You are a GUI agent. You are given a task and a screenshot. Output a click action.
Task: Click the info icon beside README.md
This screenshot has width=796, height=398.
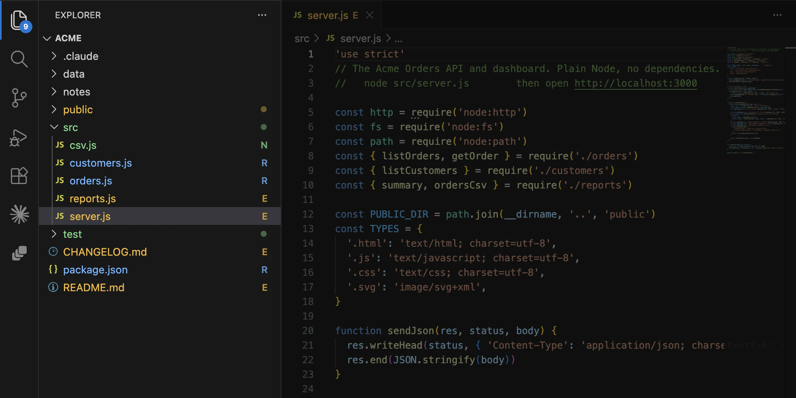pos(53,287)
